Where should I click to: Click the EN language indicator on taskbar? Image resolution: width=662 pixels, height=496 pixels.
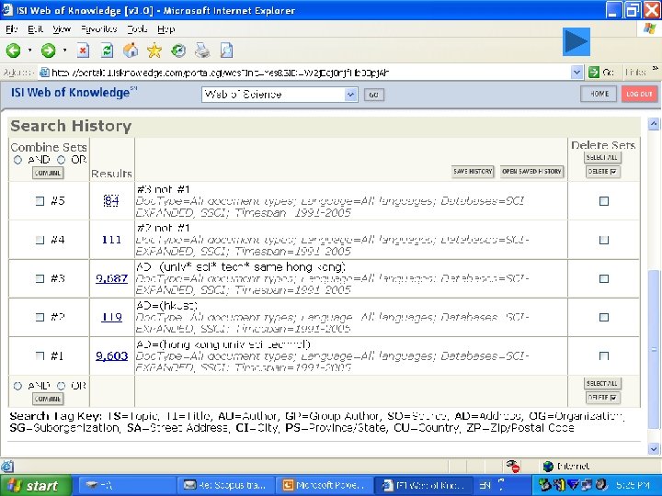coord(485,485)
